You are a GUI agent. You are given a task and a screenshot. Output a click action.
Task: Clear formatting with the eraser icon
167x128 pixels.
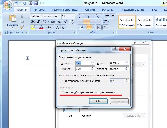tap(72, 22)
